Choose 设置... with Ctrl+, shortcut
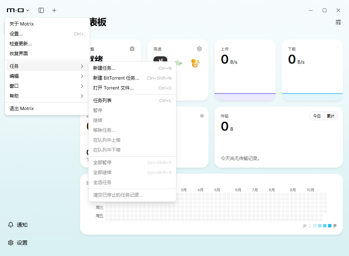Image resolution: width=349 pixels, height=256 pixels. coord(47,34)
